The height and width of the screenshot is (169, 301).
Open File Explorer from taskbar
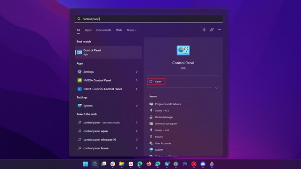click(x=122, y=164)
